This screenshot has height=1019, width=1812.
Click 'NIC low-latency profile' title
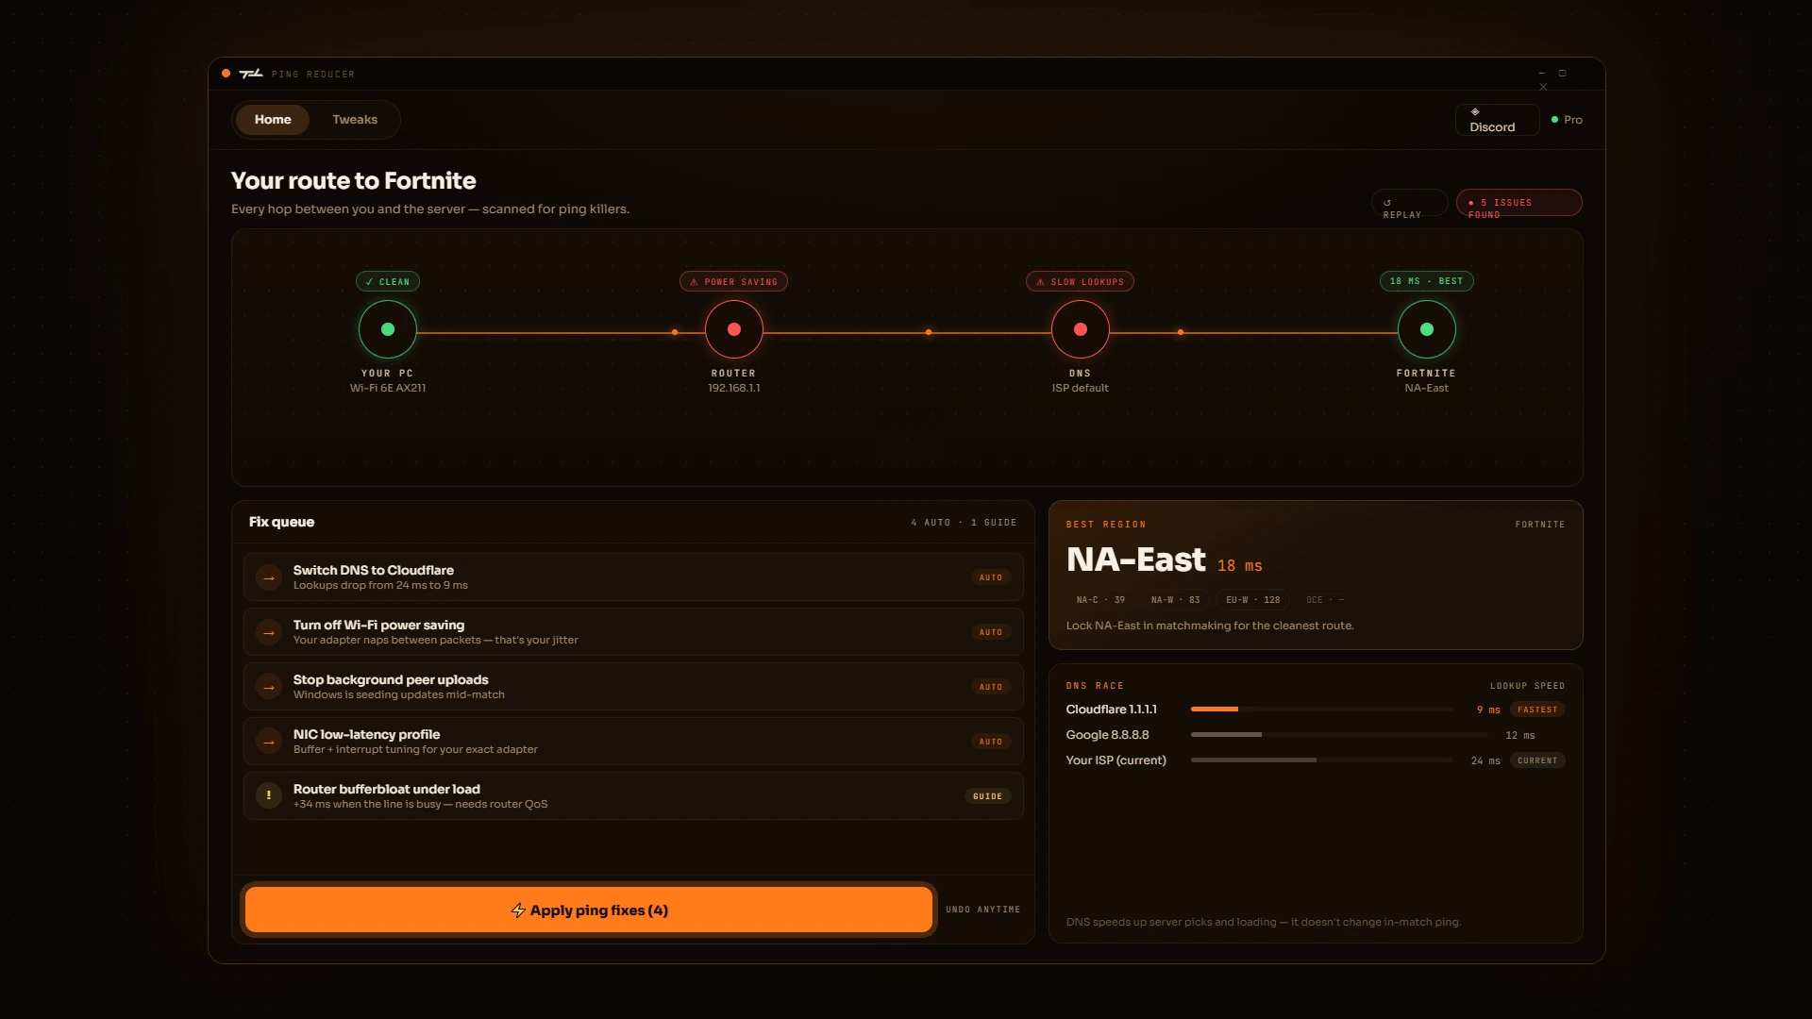pos(366,734)
